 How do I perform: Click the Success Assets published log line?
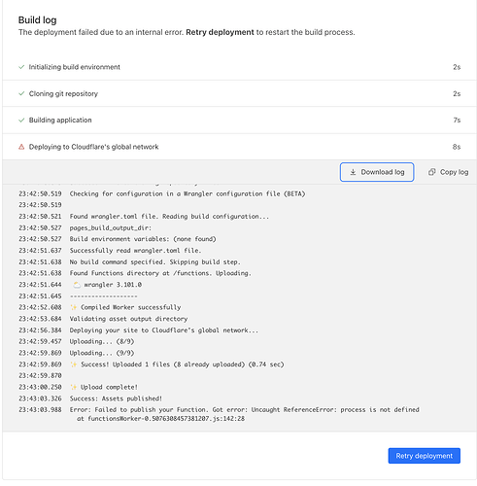tap(116, 399)
